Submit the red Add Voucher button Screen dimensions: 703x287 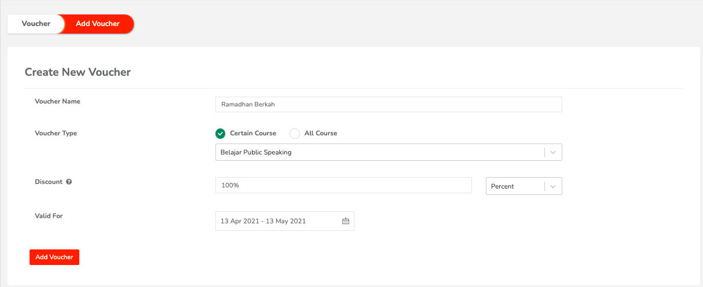[x=54, y=257]
